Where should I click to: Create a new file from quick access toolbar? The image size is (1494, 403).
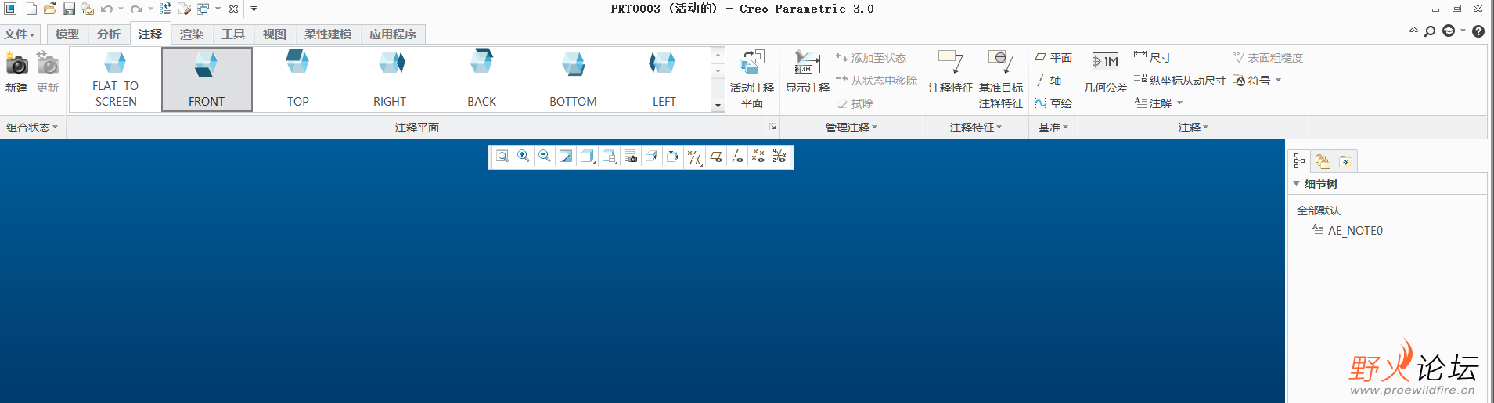click(31, 9)
